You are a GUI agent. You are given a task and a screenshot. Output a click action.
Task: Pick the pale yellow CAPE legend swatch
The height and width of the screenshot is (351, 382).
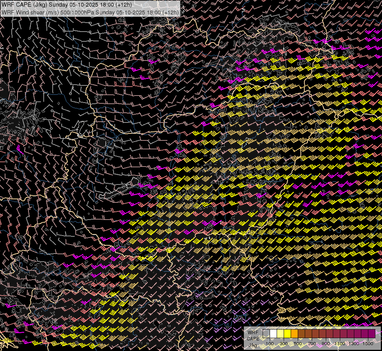[280, 333]
